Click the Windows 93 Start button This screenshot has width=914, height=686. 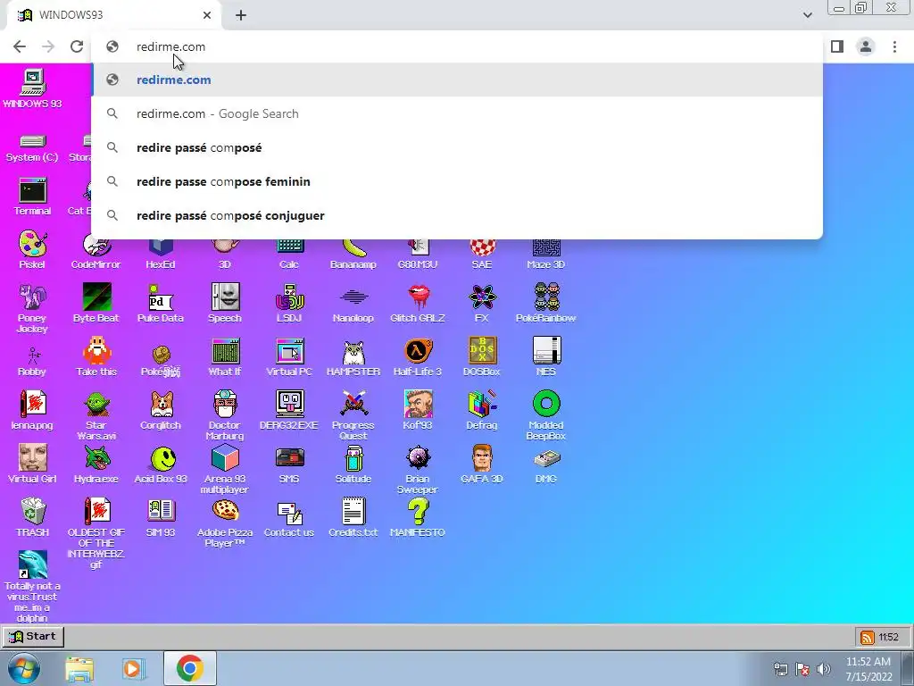33,636
